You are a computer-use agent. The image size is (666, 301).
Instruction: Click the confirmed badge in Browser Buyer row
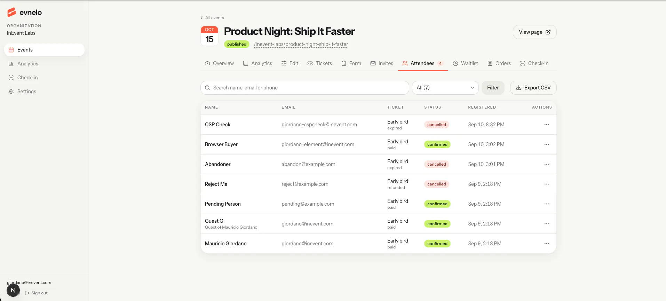point(437,144)
